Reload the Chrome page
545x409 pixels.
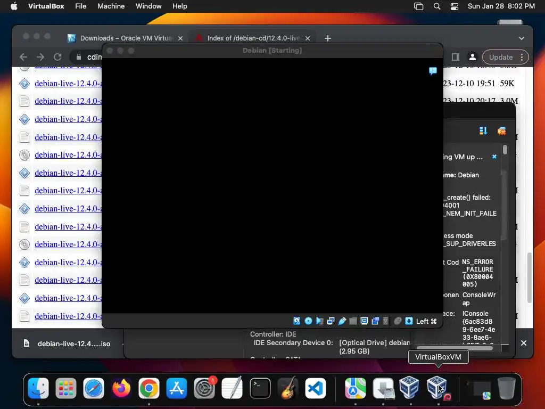click(x=57, y=57)
